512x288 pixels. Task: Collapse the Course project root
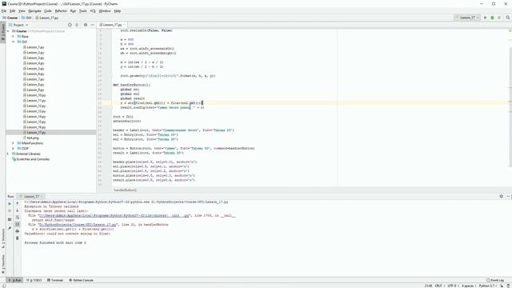(8, 31)
